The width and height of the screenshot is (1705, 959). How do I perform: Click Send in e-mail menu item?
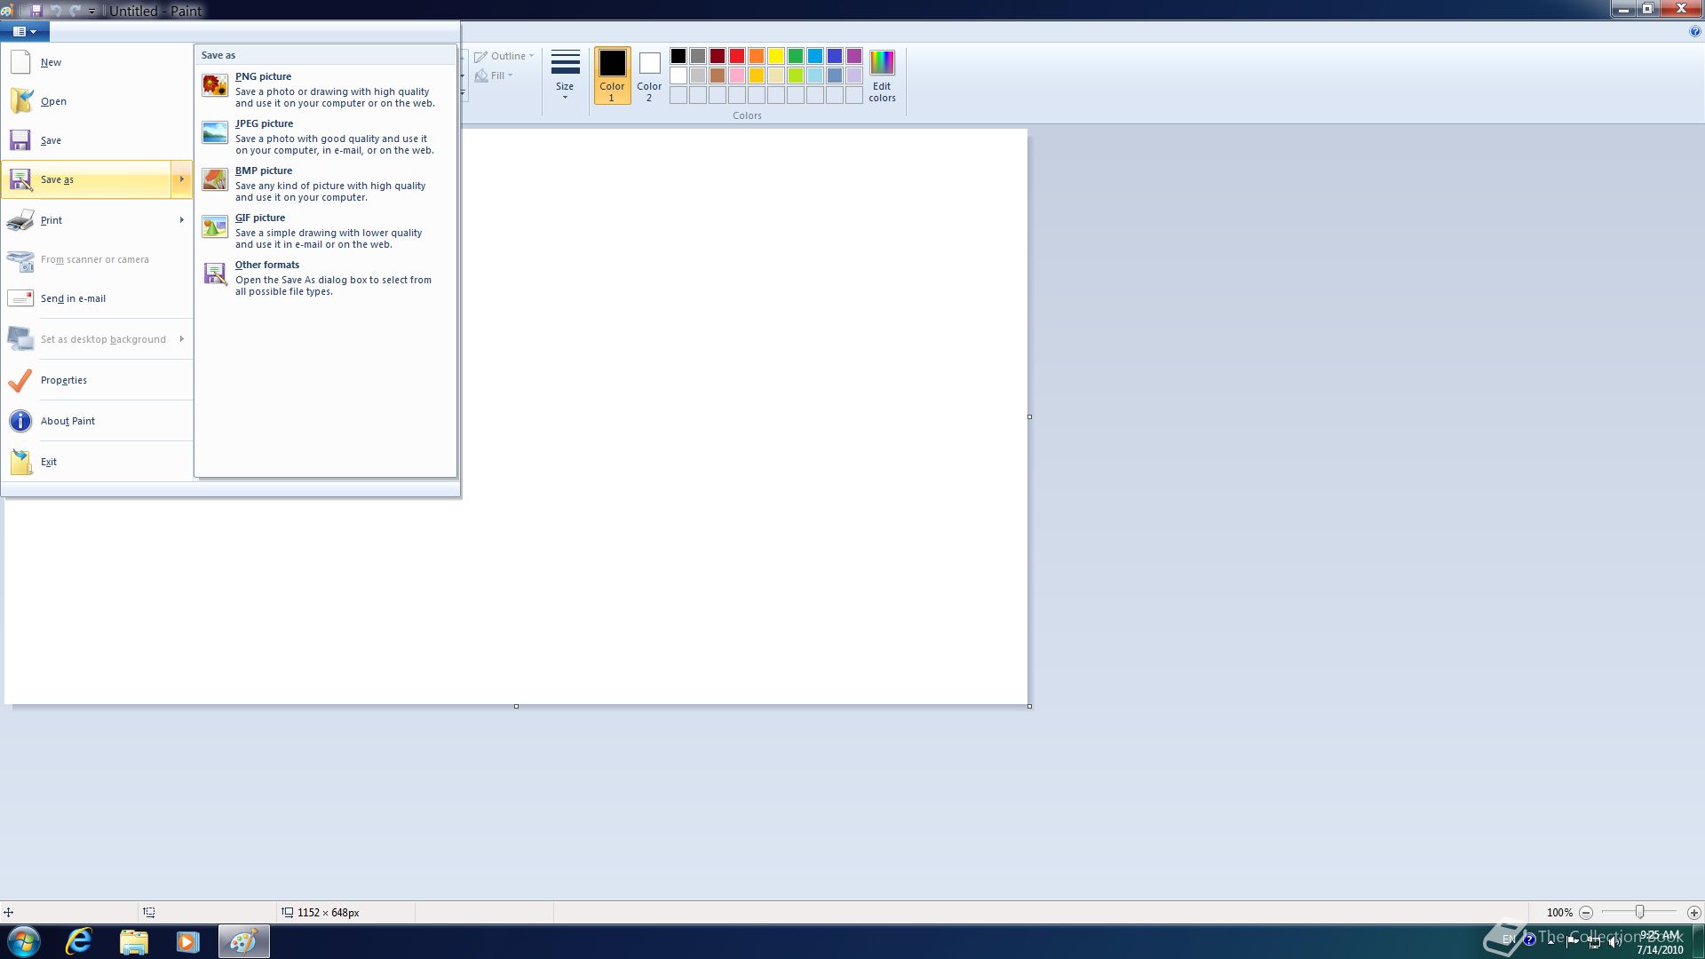73,298
